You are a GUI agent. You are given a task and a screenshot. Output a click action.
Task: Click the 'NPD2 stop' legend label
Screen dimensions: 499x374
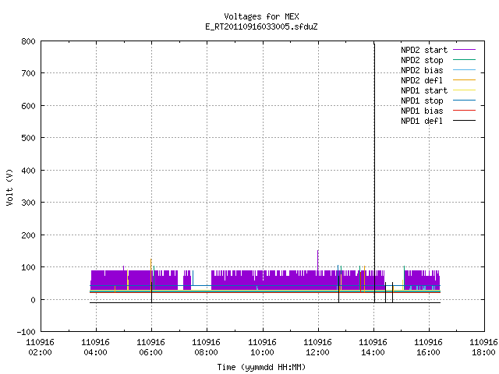coord(422,60)
